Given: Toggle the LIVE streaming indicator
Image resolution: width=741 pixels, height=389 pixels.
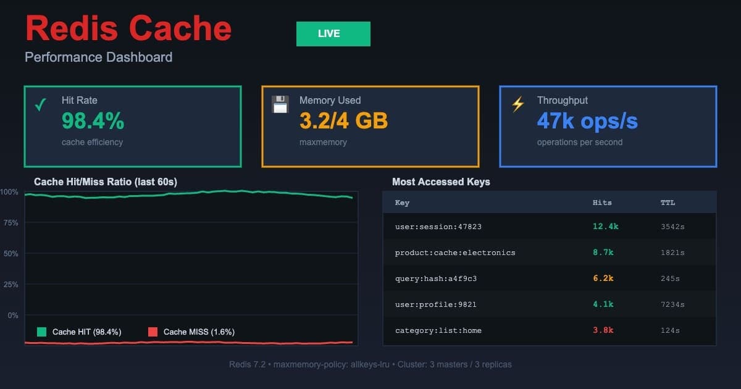Looking at the screenshot, I should [333, 34].
